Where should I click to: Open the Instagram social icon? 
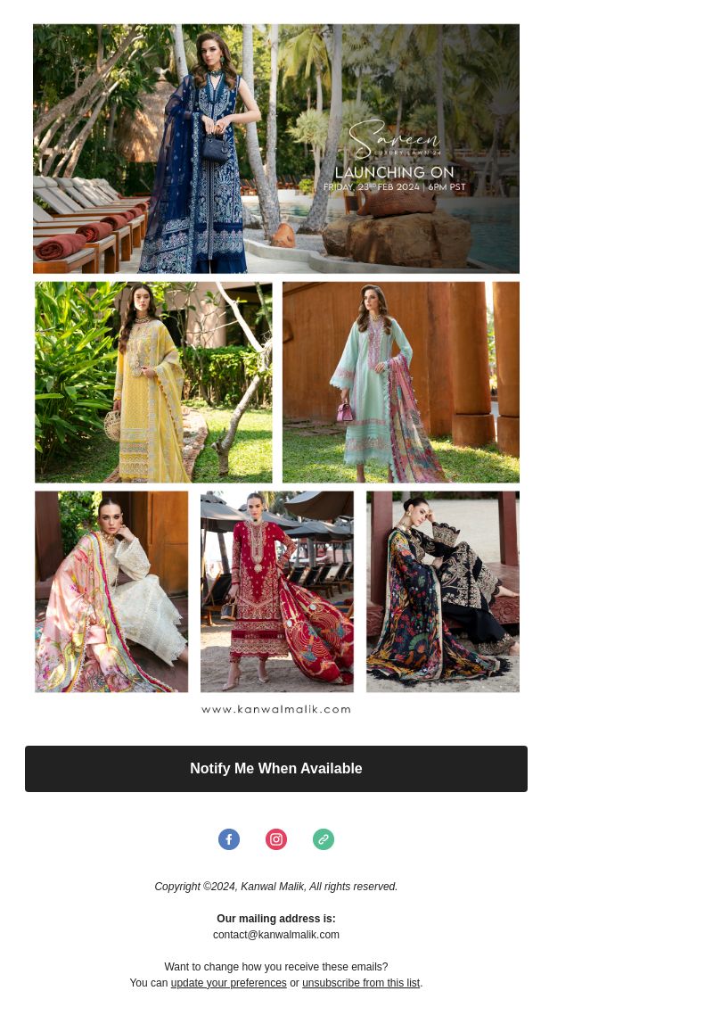click(x=276, y=839)
